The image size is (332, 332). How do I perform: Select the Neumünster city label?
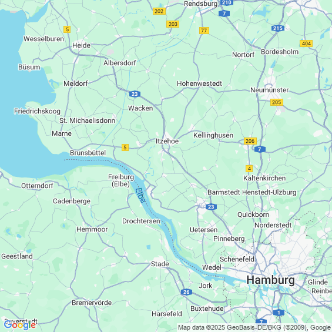tap(269, 90)
